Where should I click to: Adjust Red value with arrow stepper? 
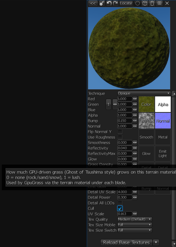click(135, 99)
